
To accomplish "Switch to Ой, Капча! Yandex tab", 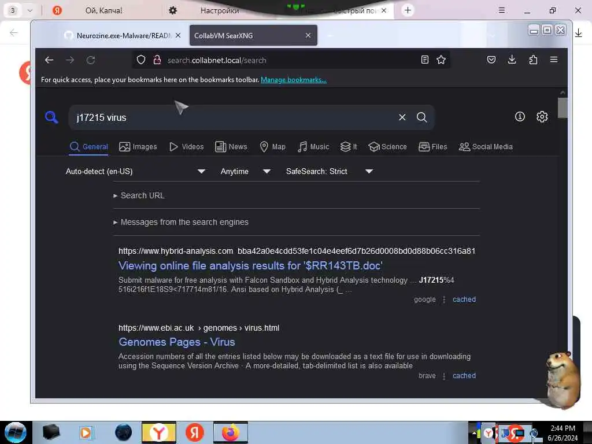I will pyautogui.click(x=103, y=10).
